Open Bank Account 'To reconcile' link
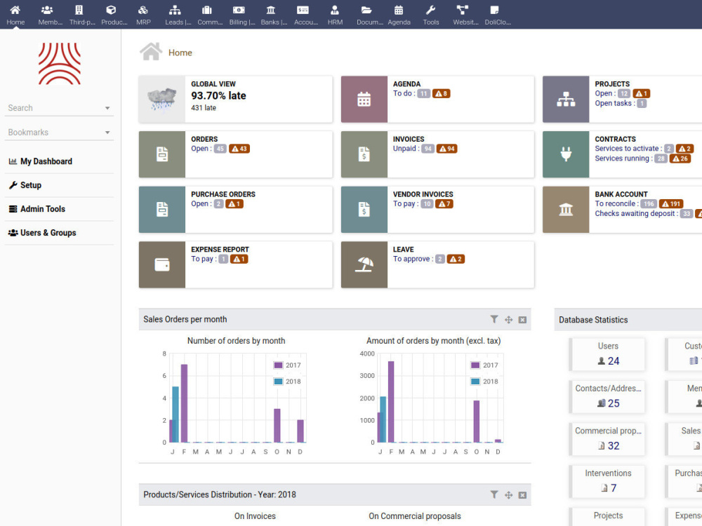This screenshot has width=702, height=526. (616, 203)
